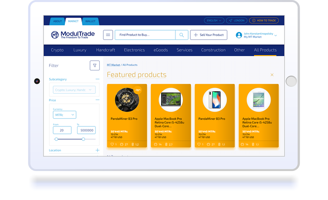Open the eGoods category
The image size is (328, 200).
[x=161, y=50]
